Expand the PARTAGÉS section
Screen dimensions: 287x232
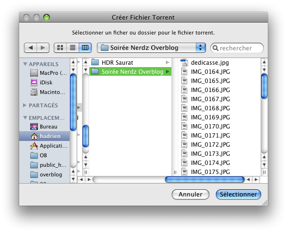coord(24,105)
